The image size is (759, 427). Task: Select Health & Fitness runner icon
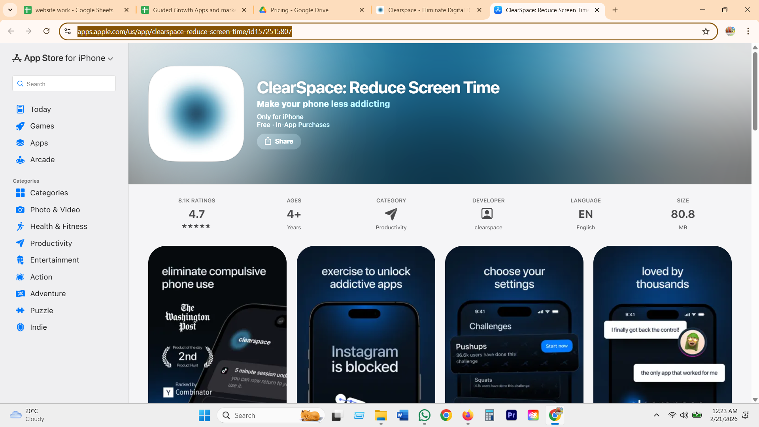coord(20,227)
